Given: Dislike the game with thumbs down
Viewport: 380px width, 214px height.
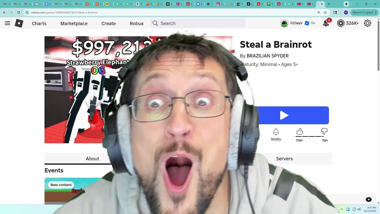Looking at the screenshot, I should [x=324, y=131].
